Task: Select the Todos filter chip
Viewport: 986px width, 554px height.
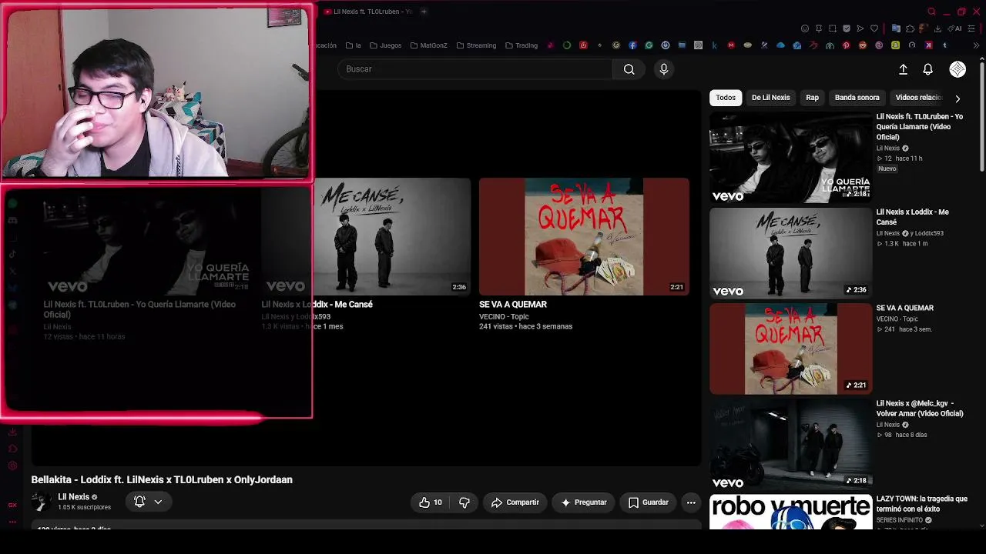Action: pyautogui.click(x=726, y=98)
